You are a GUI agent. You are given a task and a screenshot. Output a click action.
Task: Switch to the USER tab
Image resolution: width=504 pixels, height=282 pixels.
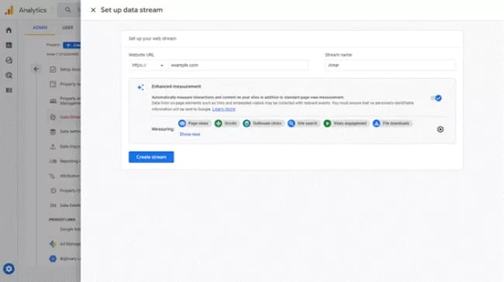coord(67,28)
